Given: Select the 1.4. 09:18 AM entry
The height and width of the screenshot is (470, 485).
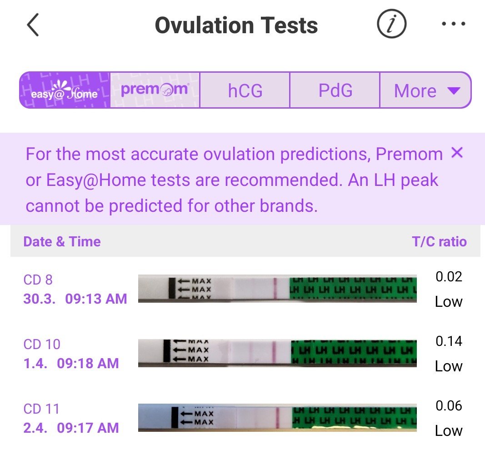Looking at the screenshot, I should [71, 363].
